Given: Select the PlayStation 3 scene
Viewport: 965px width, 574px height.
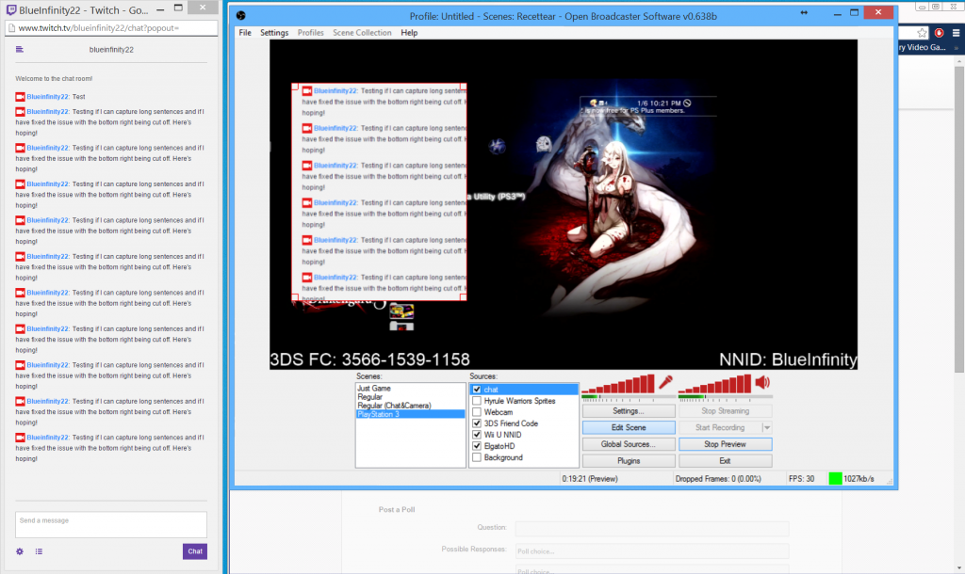Looking at the screenshot, I should [x=410, y=414].
